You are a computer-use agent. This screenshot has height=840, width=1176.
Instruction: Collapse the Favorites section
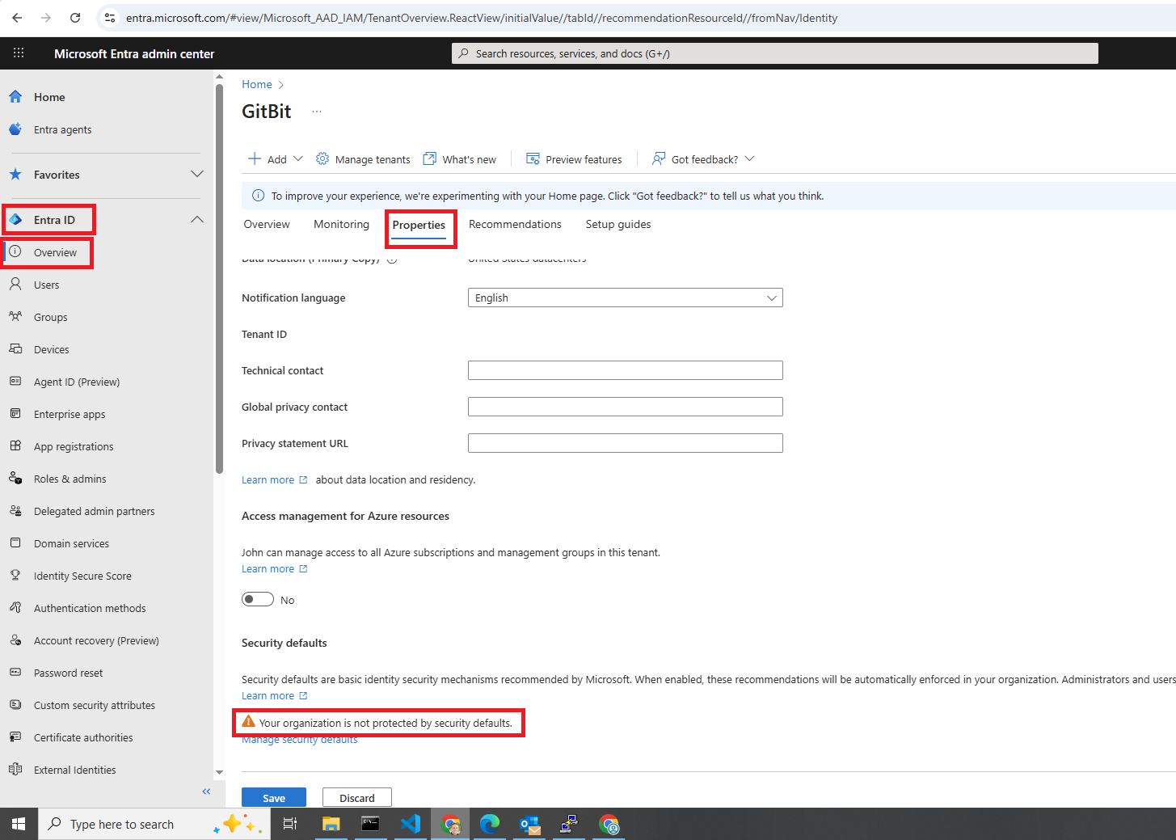coord(196,173)
